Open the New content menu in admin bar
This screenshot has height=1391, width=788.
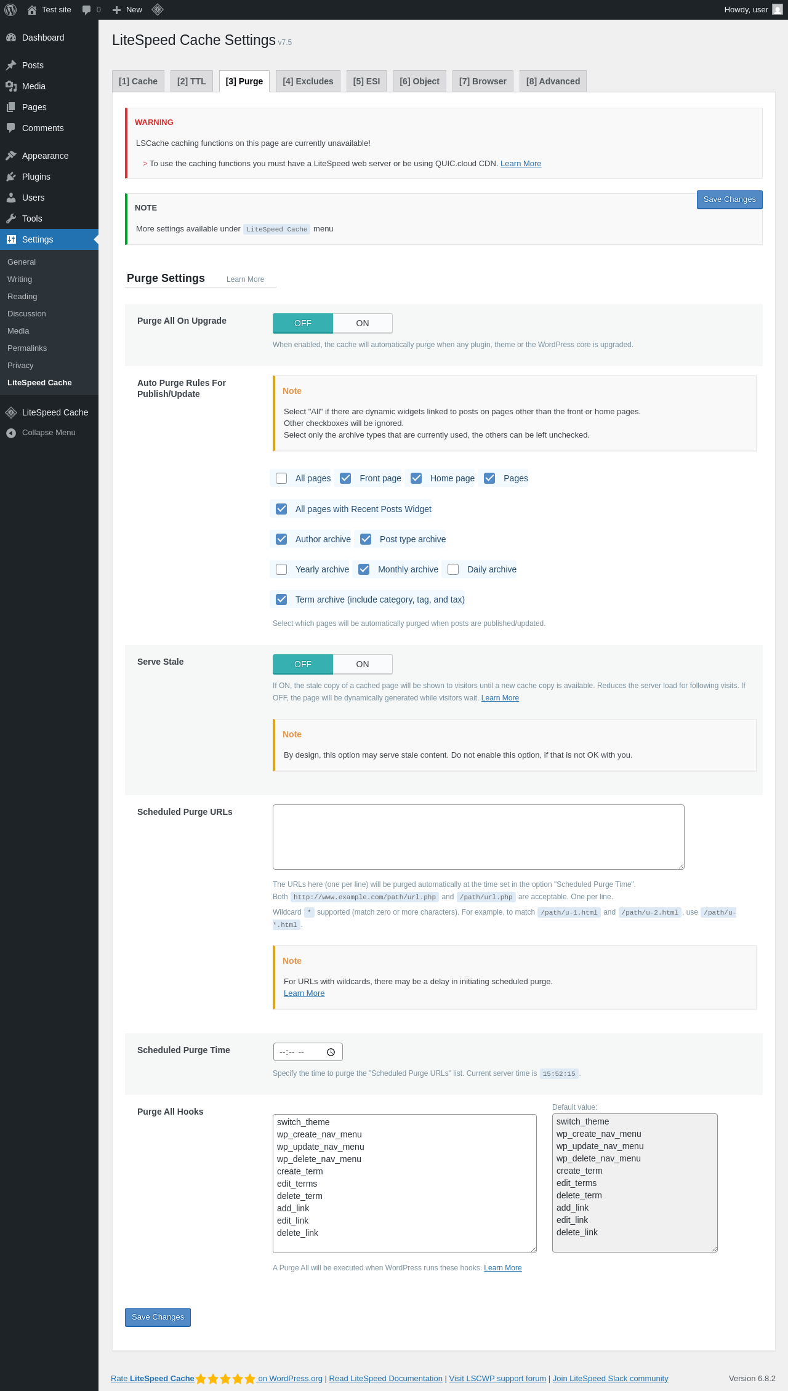[127, 10]
